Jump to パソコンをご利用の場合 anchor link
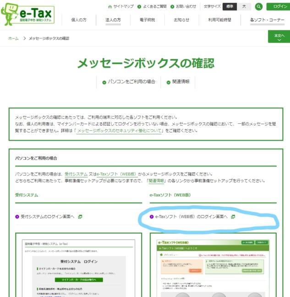The width and height of the screenshot is (290, 297). [131, 82]
